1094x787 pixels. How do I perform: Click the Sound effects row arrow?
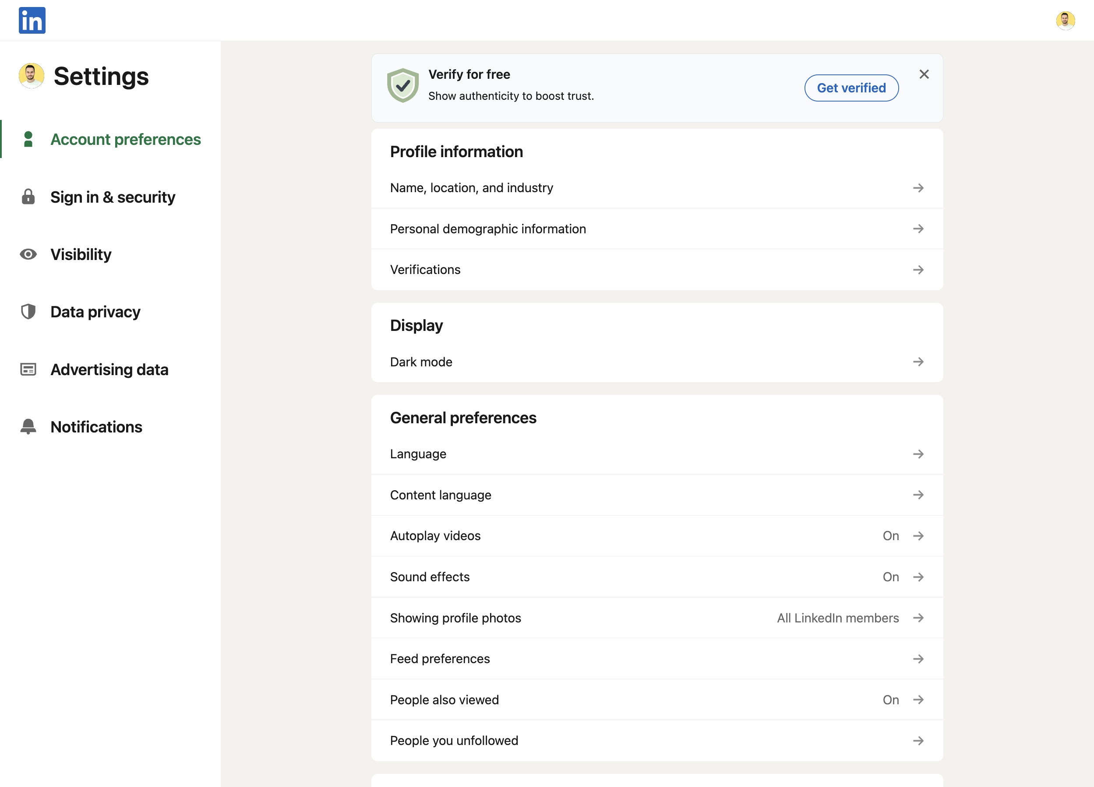[x=918, y=577]
